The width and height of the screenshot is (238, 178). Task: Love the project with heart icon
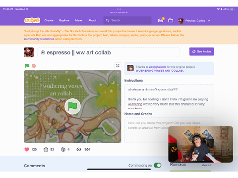27,149
